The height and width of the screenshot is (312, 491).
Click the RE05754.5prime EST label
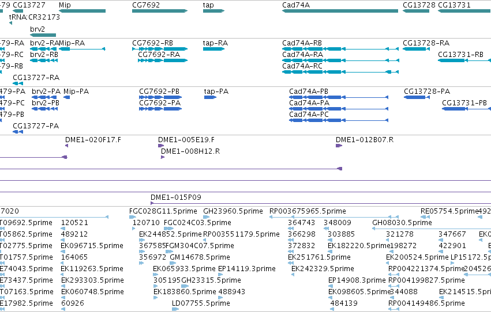tap(449, 211)
